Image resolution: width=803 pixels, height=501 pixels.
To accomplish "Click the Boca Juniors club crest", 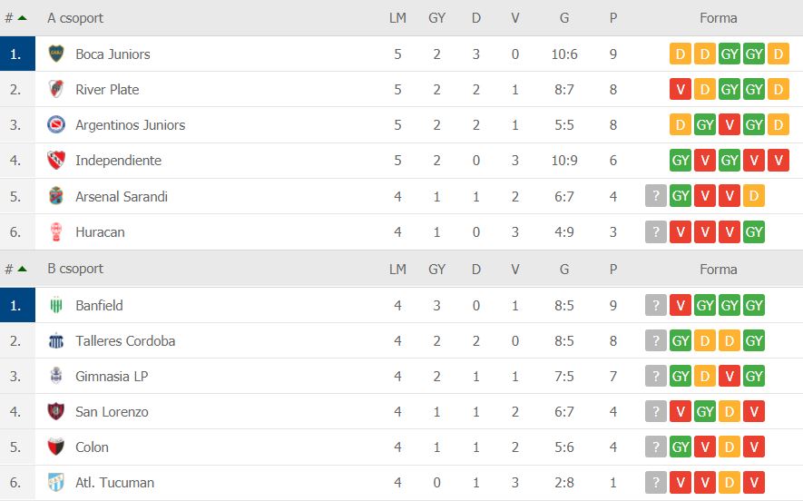I will coord(56,54).
